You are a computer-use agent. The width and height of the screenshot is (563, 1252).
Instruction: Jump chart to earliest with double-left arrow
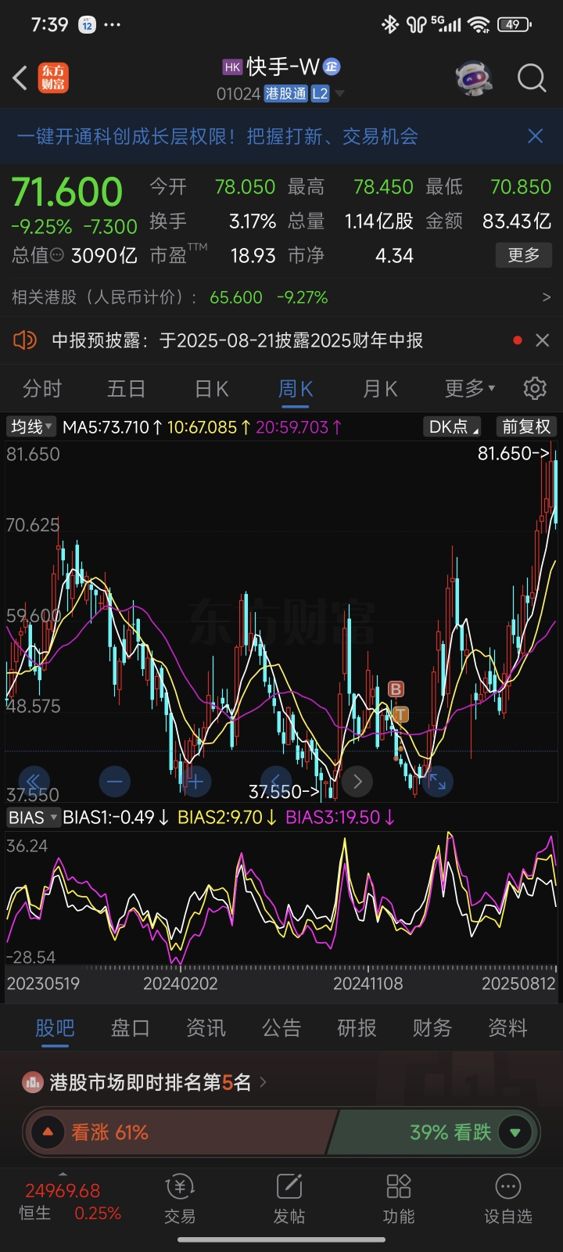(x=34, y=781)
